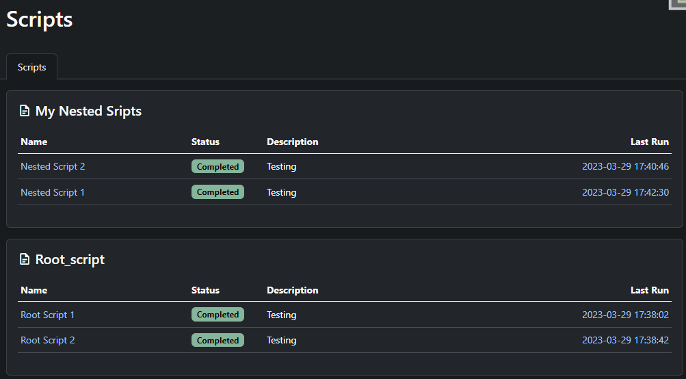The image size is (686, 379).
Task: Open the Root Script 2 link
Action: pos(48,340)
